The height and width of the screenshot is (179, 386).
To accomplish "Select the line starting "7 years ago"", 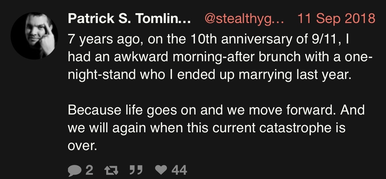I will click(x=208, y=39).
